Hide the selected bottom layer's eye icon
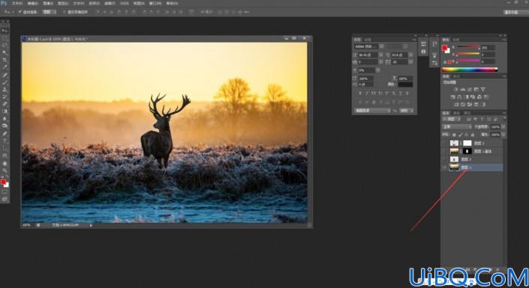The image size is (529, 288). (x=445, y=168)
